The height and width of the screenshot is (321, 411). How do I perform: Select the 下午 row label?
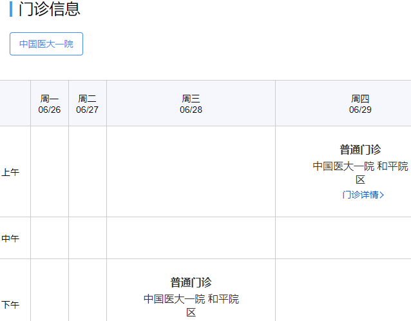[x=10, y=304]
